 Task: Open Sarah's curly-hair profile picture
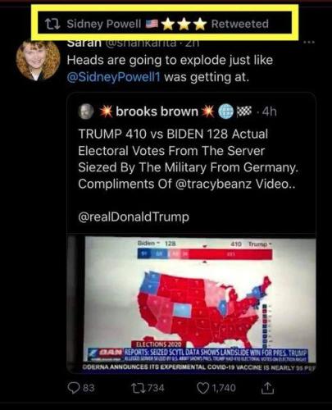point(38,60)
